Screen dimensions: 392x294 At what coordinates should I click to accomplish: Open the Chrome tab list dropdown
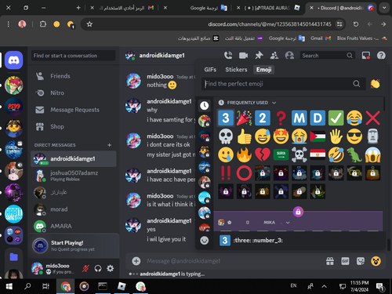point(384,8)
